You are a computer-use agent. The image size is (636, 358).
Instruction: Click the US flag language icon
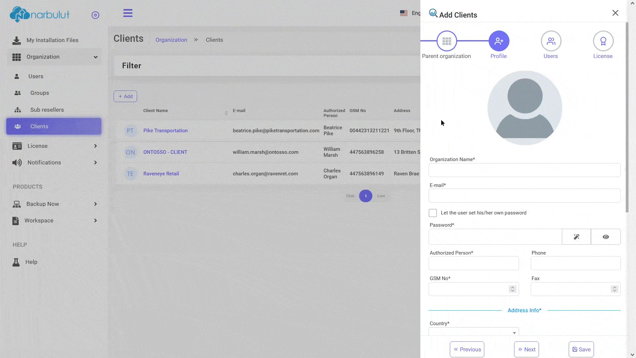(x=404, y=13)
